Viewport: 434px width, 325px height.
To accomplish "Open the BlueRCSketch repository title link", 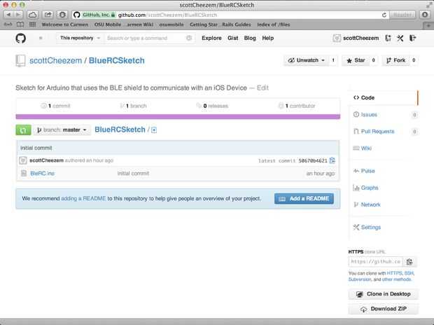I will coord(116,60).
